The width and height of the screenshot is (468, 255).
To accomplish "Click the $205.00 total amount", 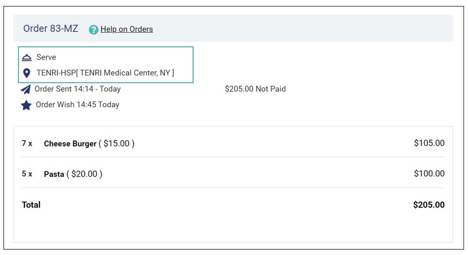I will pos(429,205).
